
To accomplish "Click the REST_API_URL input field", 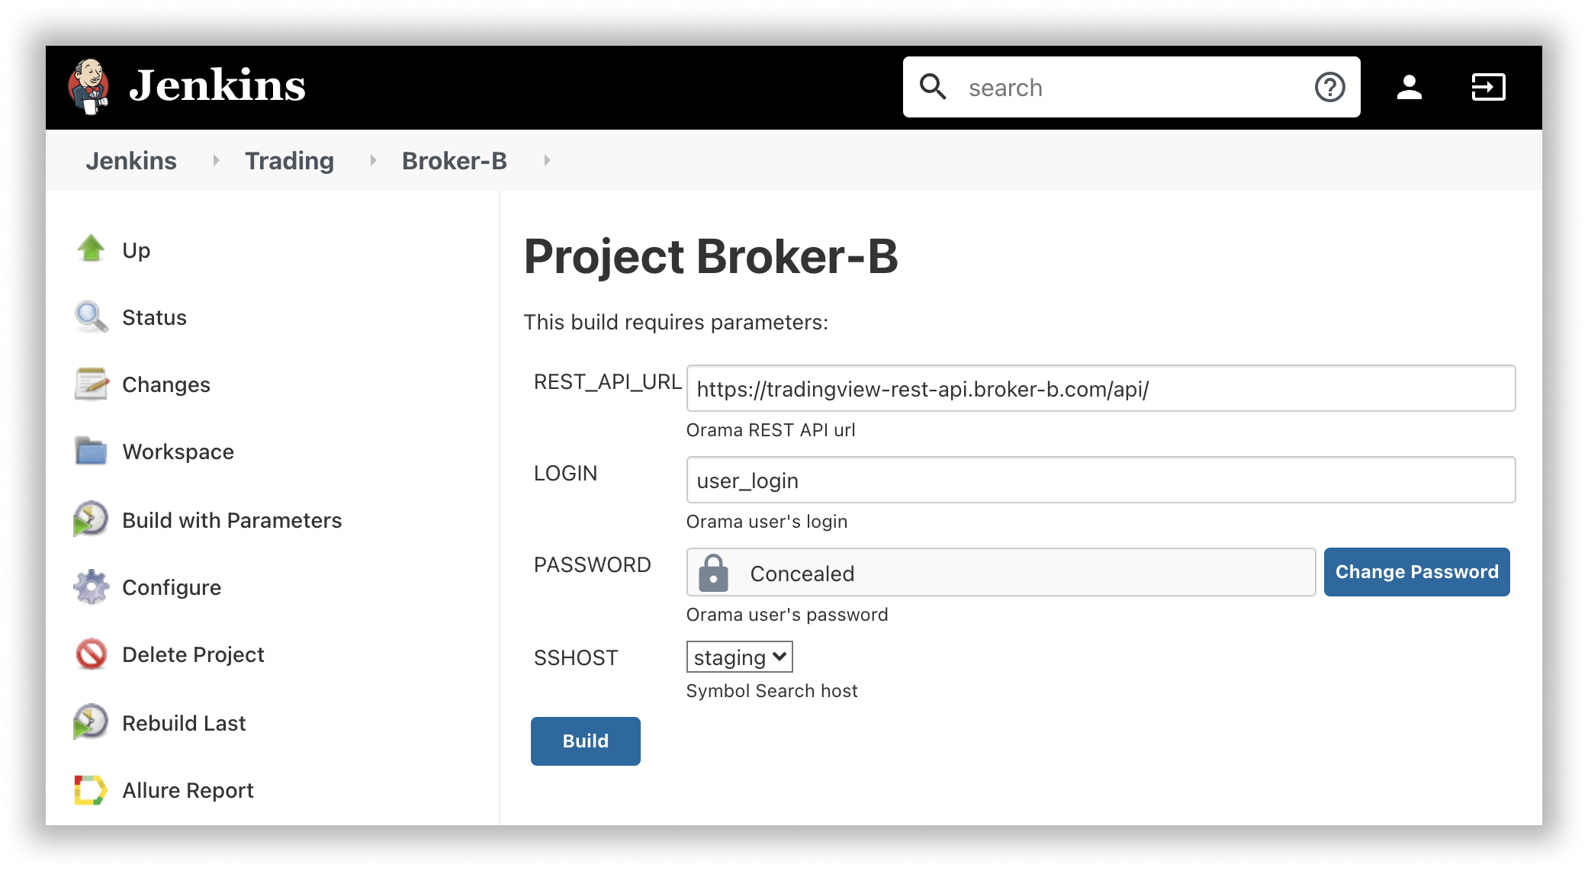I will (x=1100, y=388).
